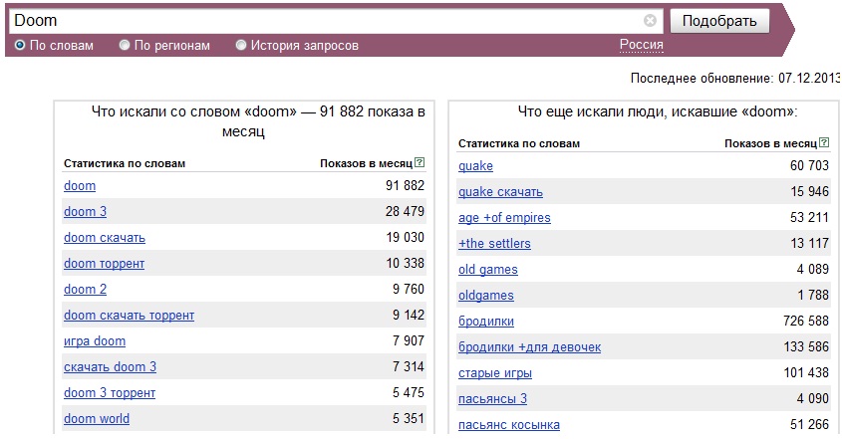Clear the search field with X icon
842x439 pixels.
[650, 20]
